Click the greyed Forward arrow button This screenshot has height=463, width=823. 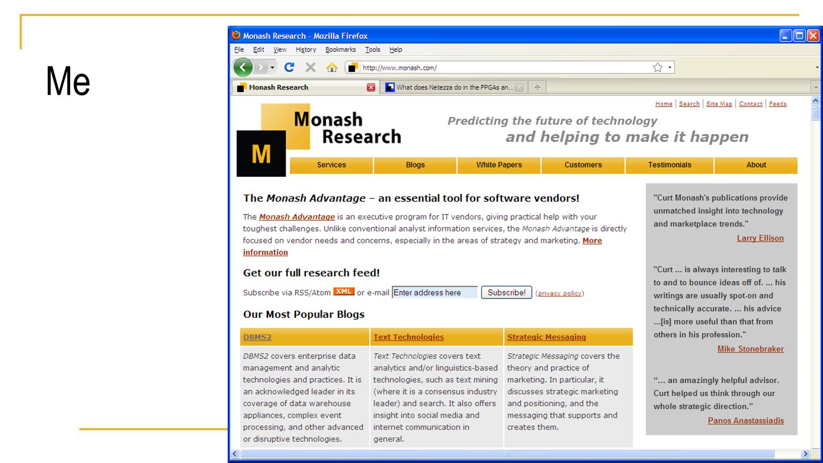point(260,68)
